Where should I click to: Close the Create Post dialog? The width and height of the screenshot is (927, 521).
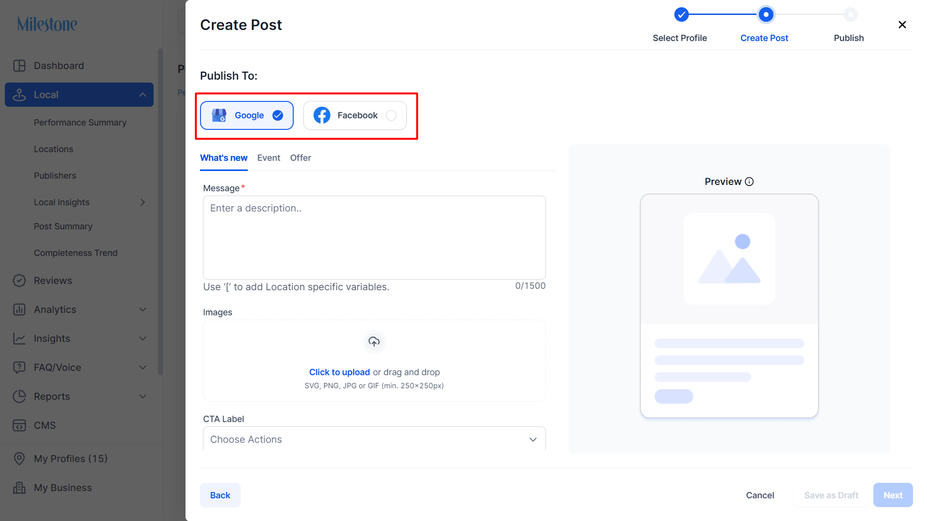pos(902,25)
